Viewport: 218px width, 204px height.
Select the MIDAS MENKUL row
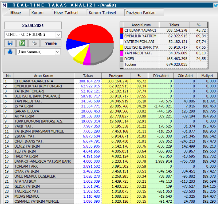pos(110,196)
